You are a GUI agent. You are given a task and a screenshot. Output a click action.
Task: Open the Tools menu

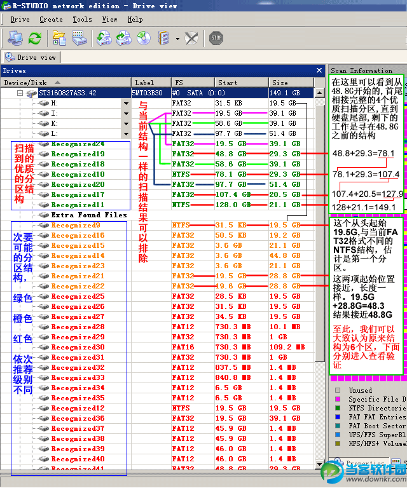tap(81, 19)
